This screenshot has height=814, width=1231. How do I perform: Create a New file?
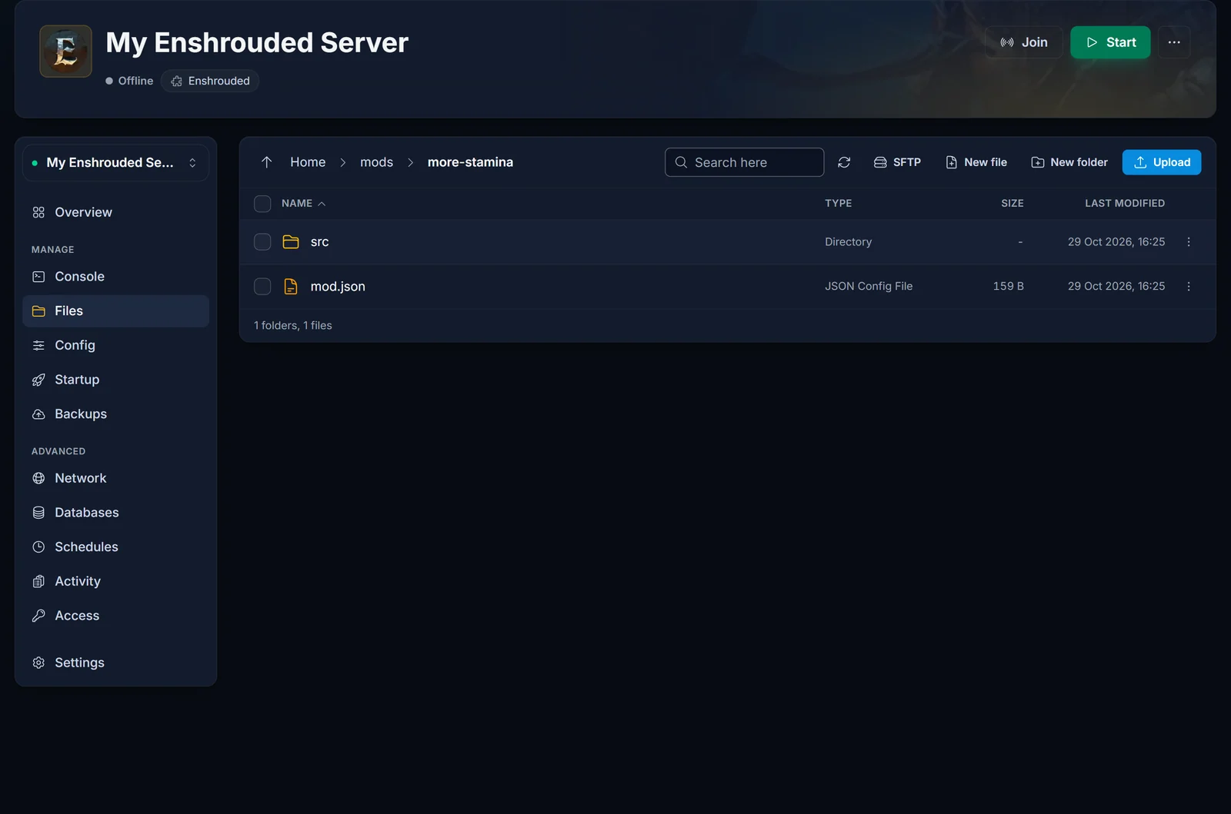[976, 162]
